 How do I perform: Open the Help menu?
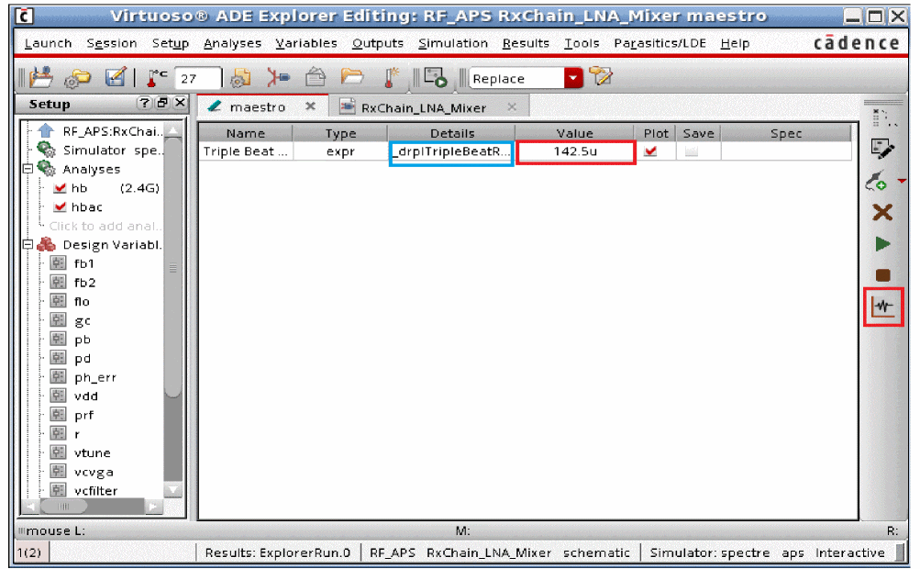[736, 43]
